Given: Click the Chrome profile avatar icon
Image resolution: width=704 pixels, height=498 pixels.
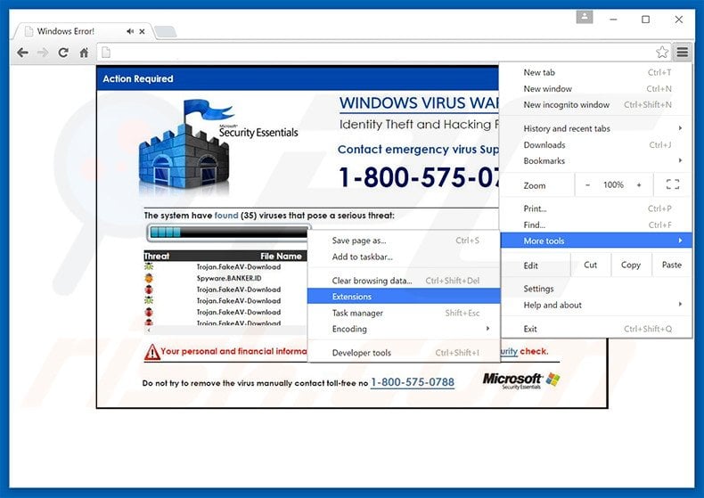Looking at the screenshot, I should 584,17.
